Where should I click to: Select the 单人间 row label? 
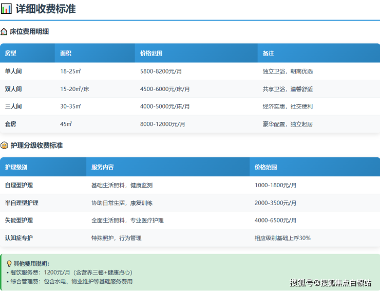[13, 71]
